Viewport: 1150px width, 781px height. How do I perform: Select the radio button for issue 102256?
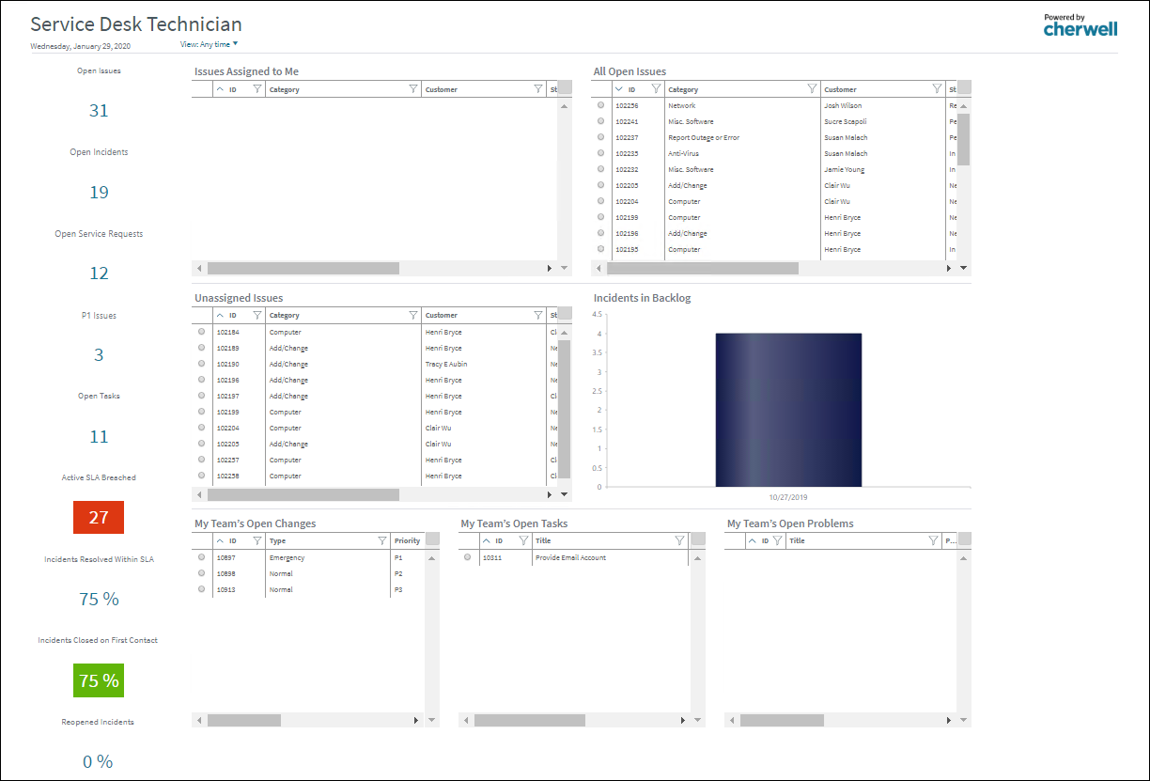(x=599, y=105)
